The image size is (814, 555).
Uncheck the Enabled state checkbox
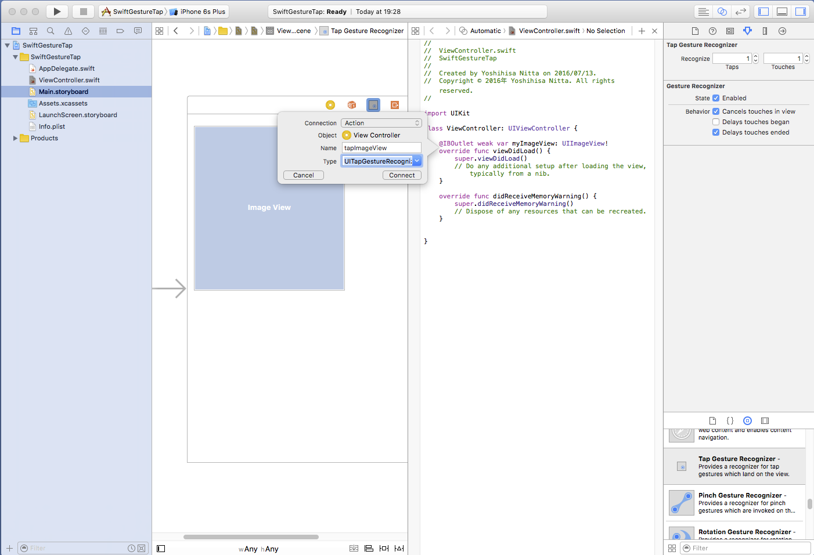coord(716,98)
